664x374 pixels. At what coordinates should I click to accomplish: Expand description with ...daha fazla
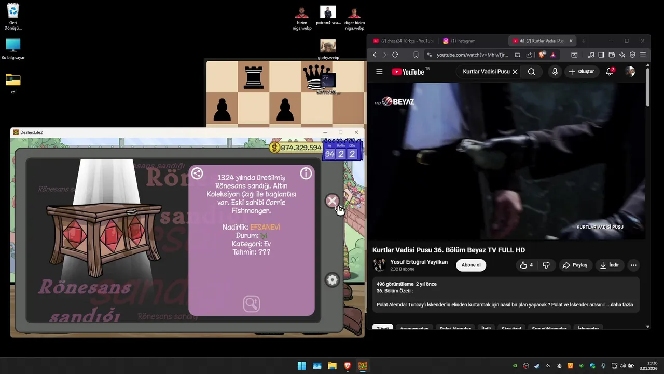[x=619, y=305]
